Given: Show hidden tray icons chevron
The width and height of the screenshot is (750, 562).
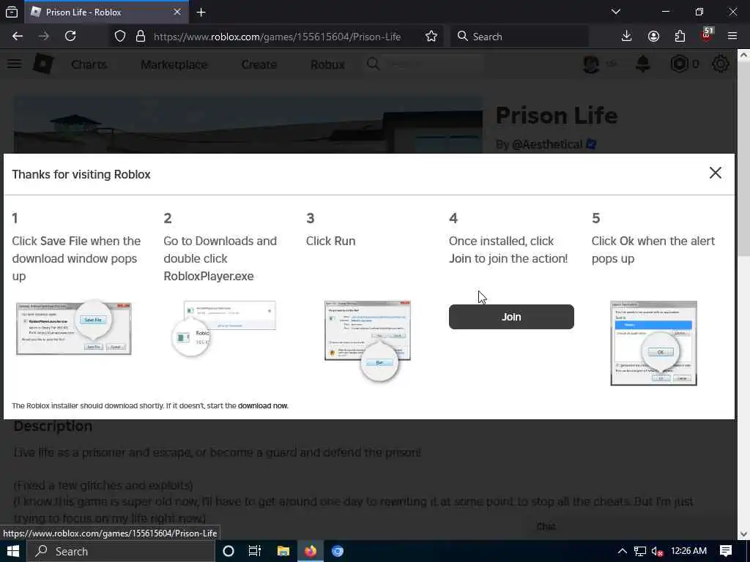Looking at the screenshot, I should point(622,551).
